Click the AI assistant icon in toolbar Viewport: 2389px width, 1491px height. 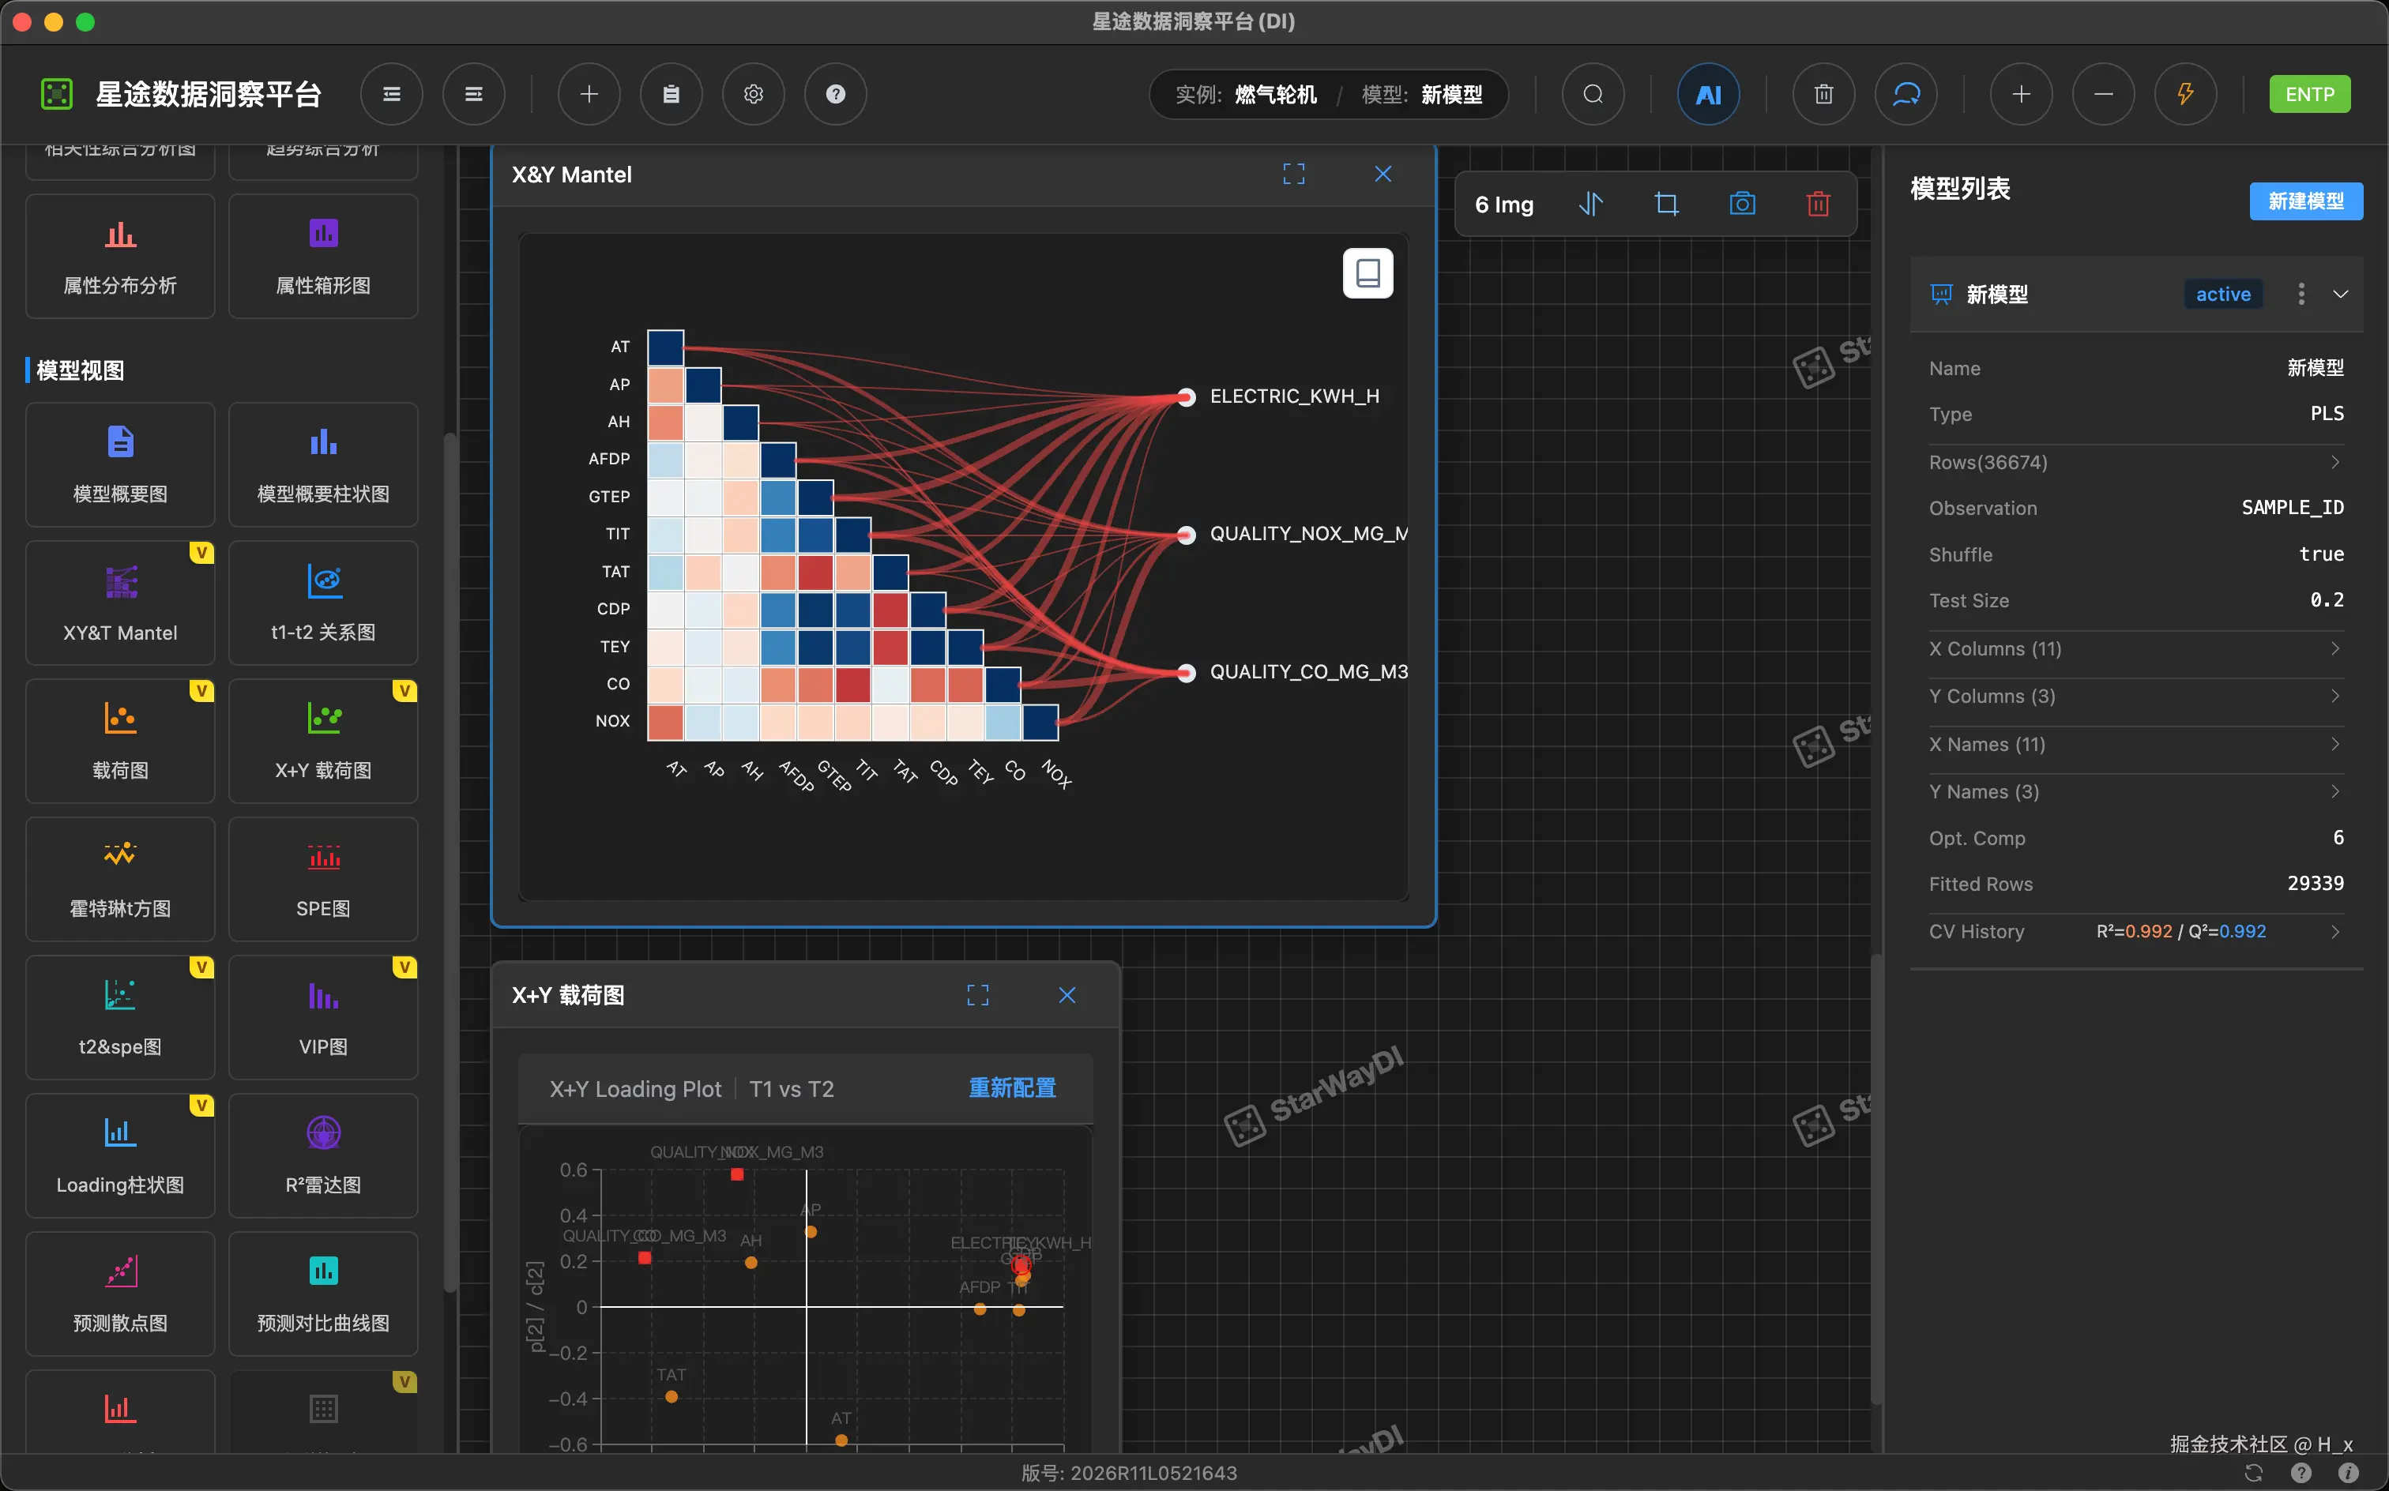(1707, 95)
